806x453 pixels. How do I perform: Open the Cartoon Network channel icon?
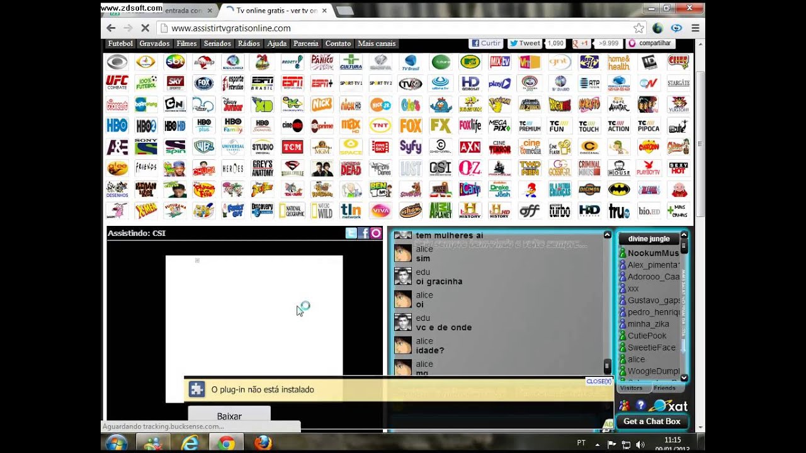point(176,104)
